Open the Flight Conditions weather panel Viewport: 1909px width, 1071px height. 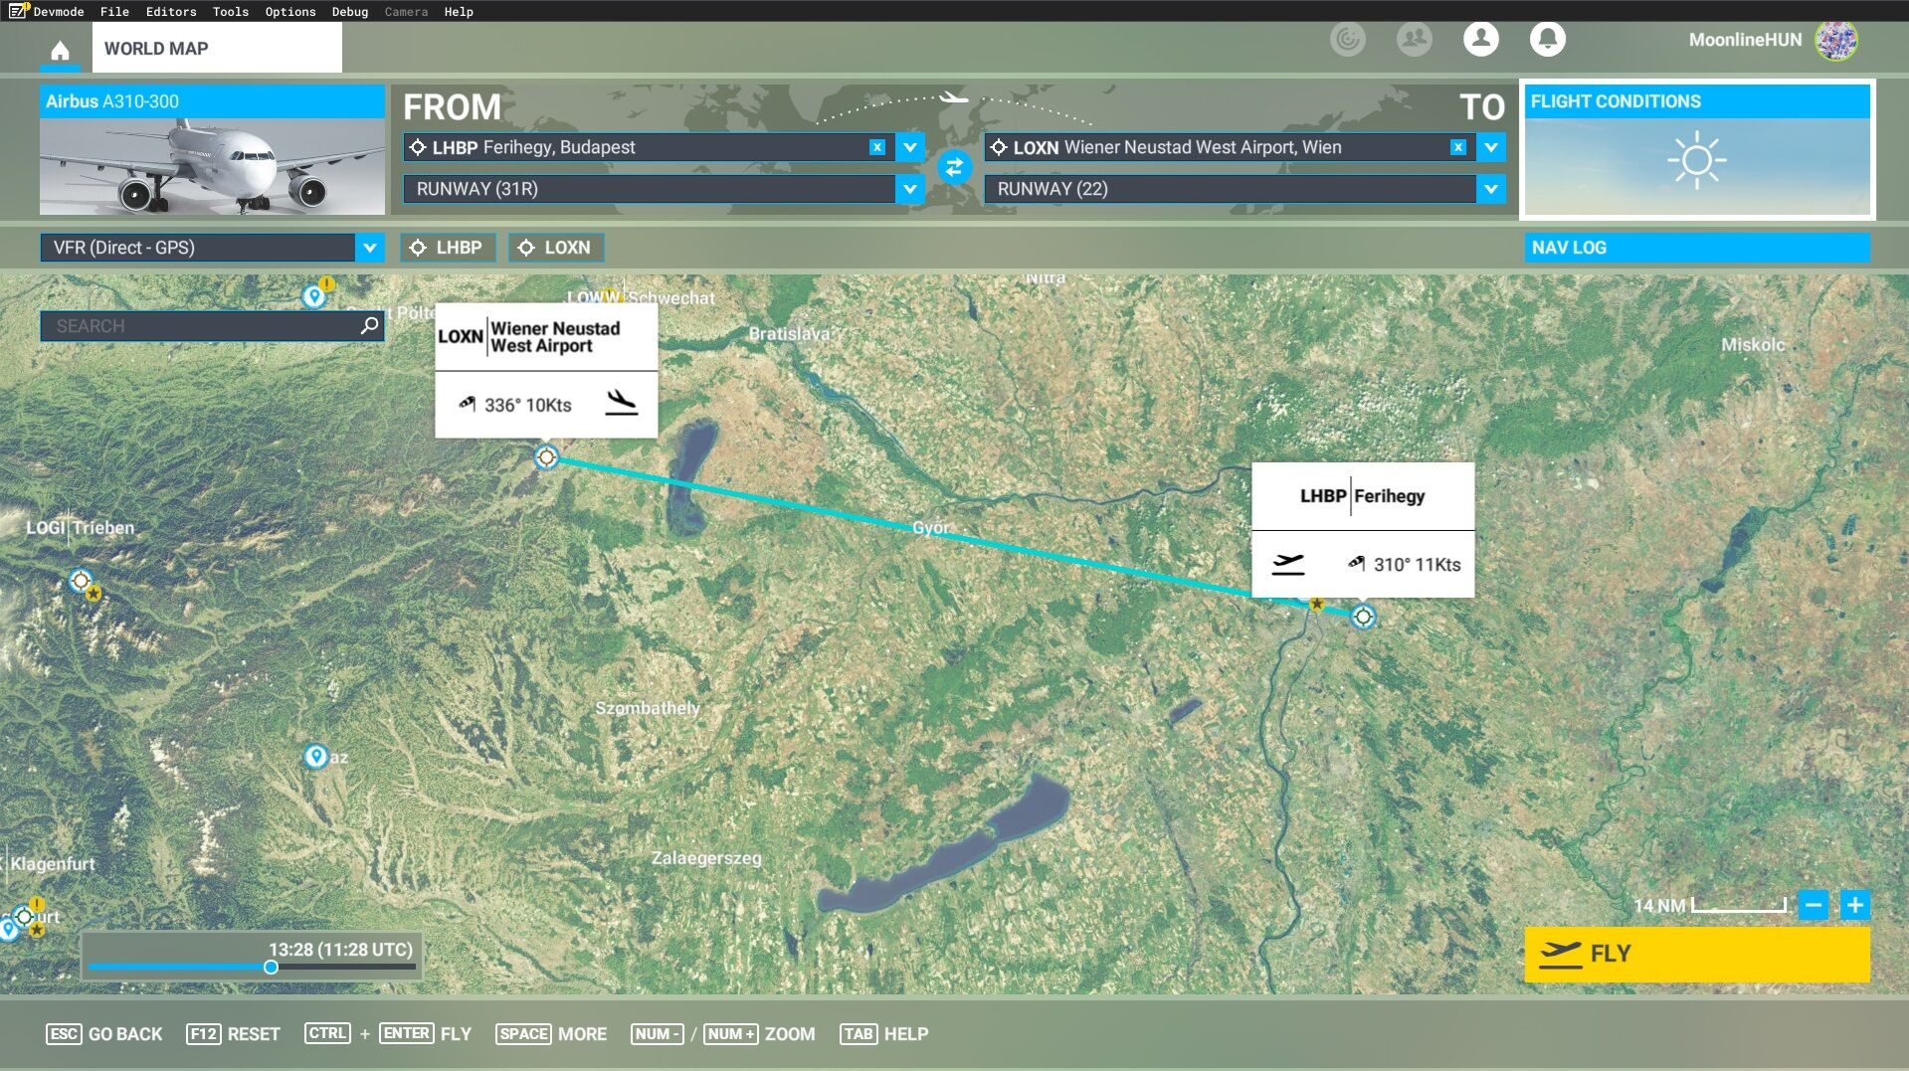pyautogui.click(x=1697, y=150)
